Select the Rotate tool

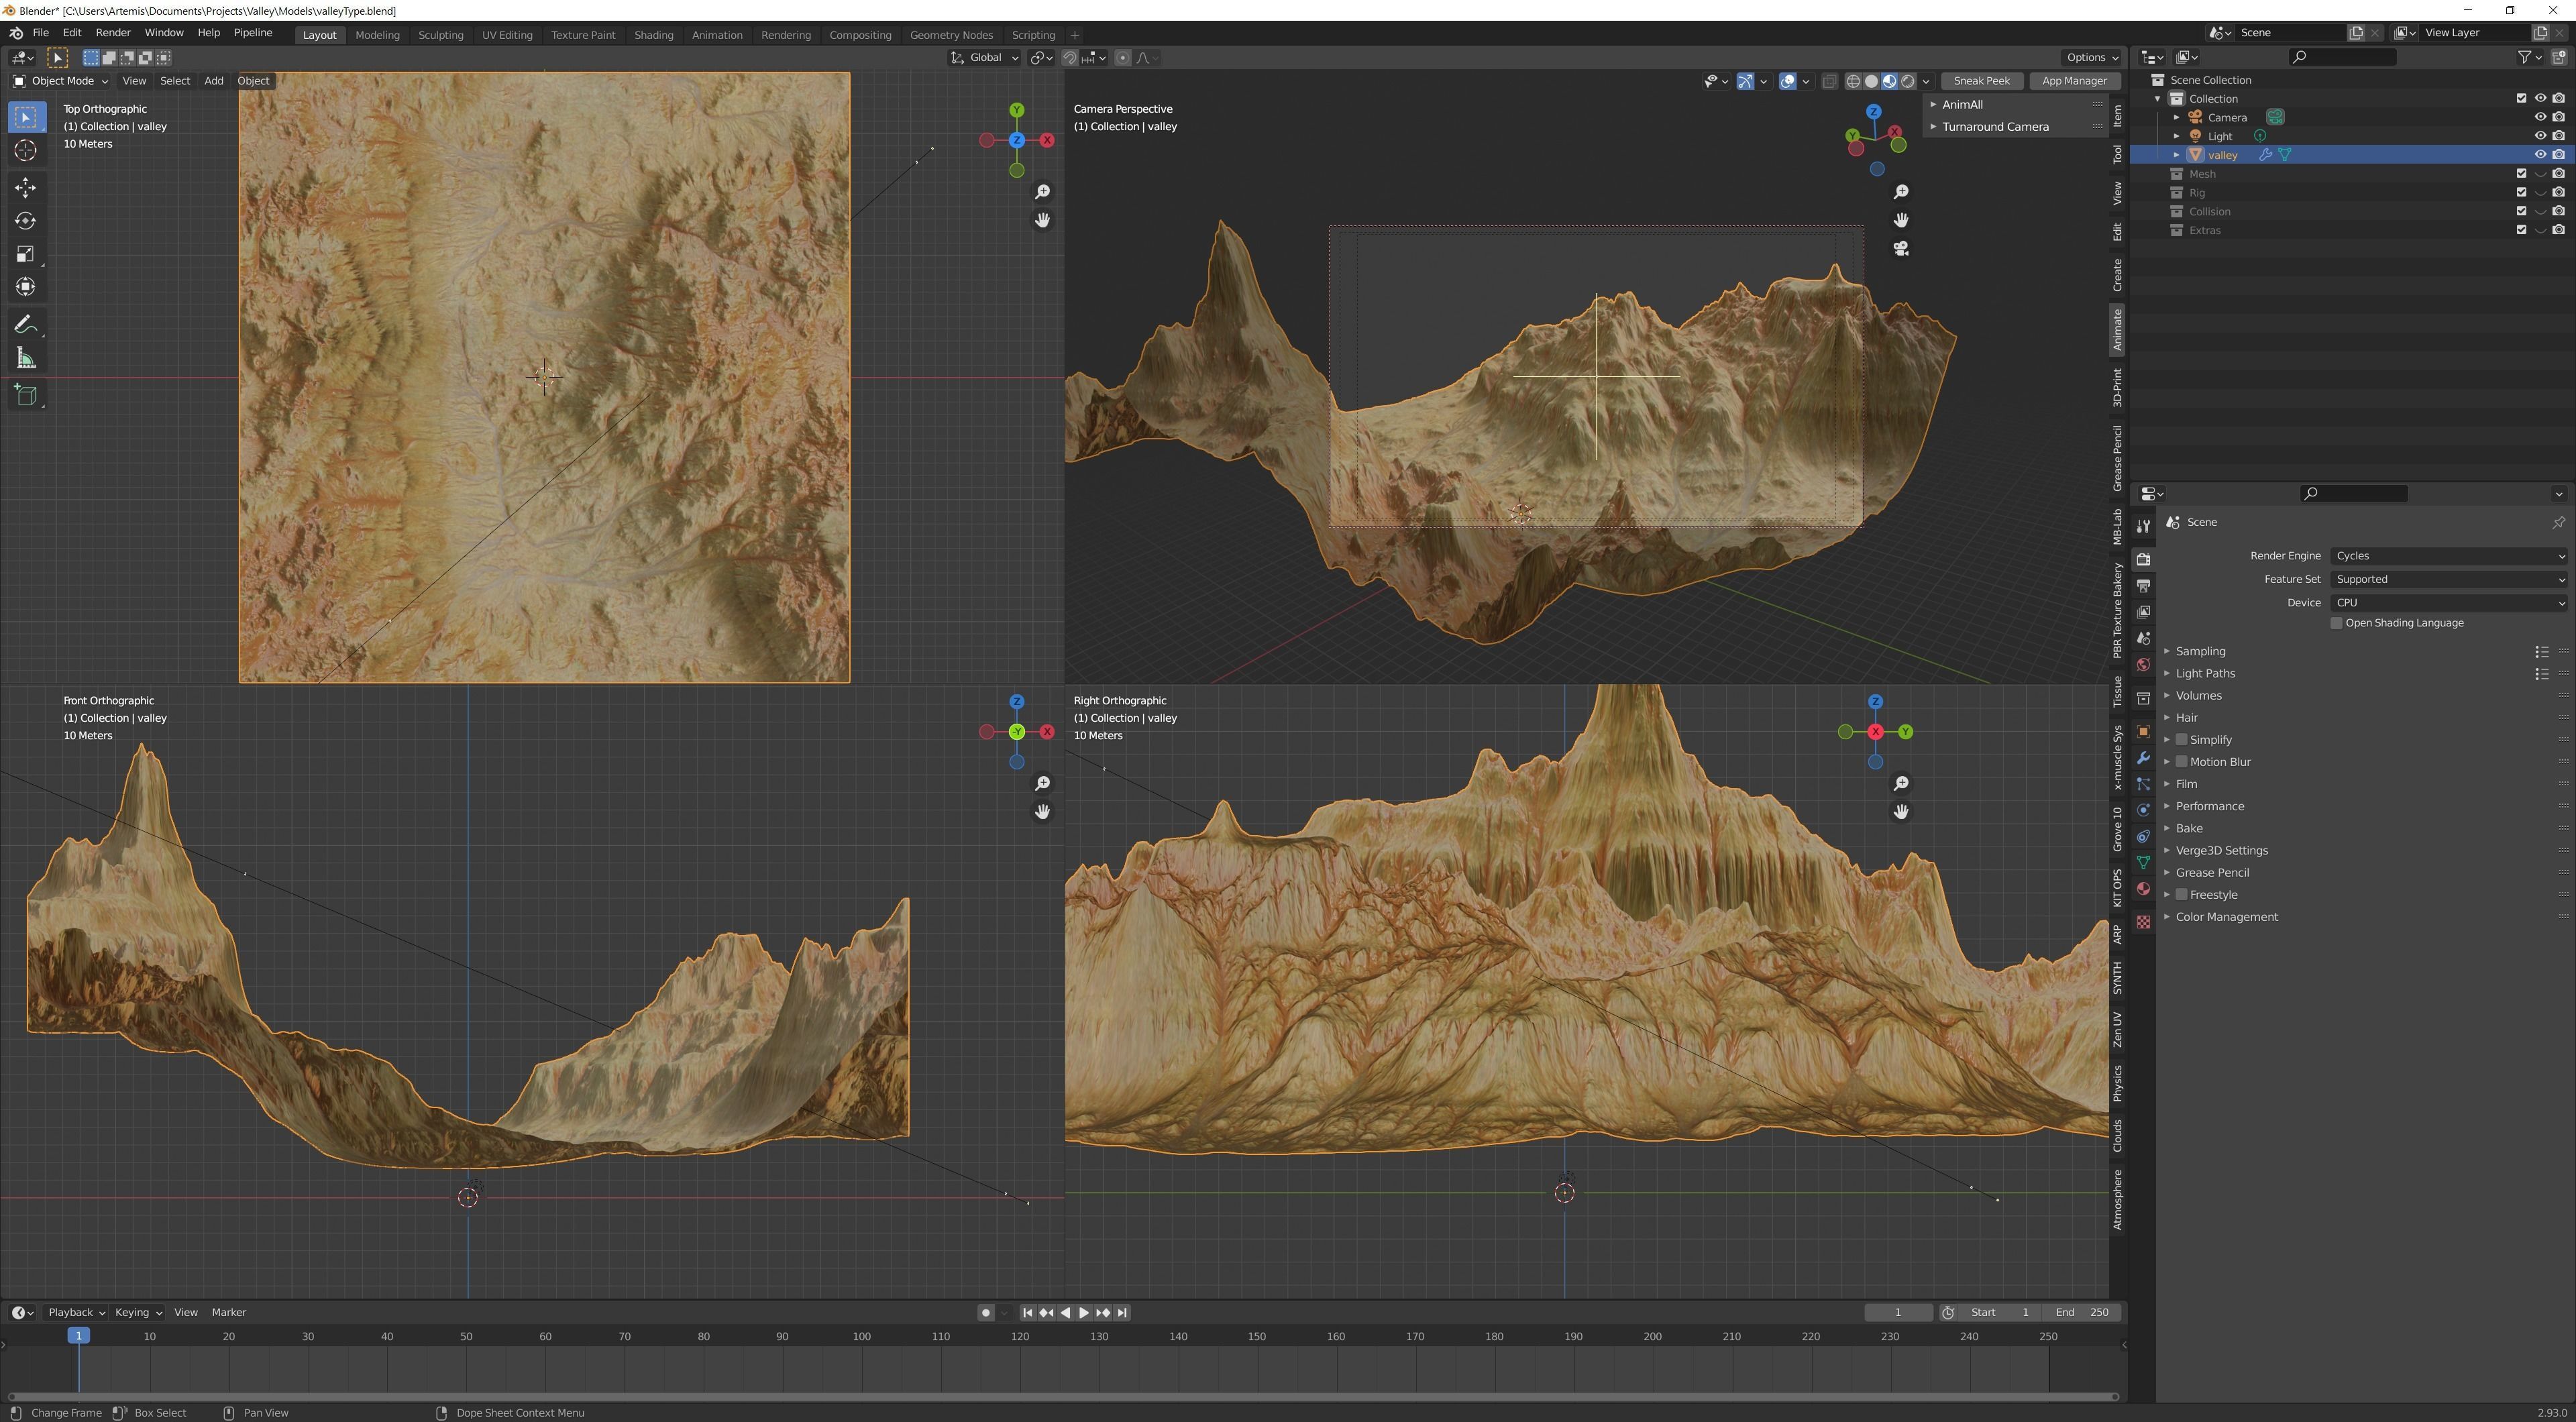pos(26,221)
